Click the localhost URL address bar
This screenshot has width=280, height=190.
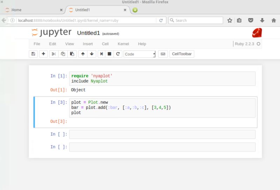click(x=86, y=20)
